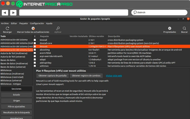Open the Configuración menu

point(37,24)
